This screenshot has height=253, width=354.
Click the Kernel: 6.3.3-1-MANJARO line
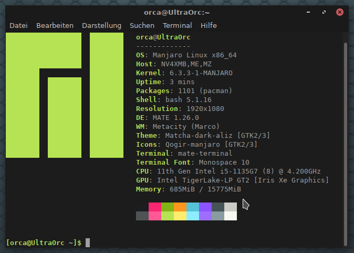pos(184,73)
